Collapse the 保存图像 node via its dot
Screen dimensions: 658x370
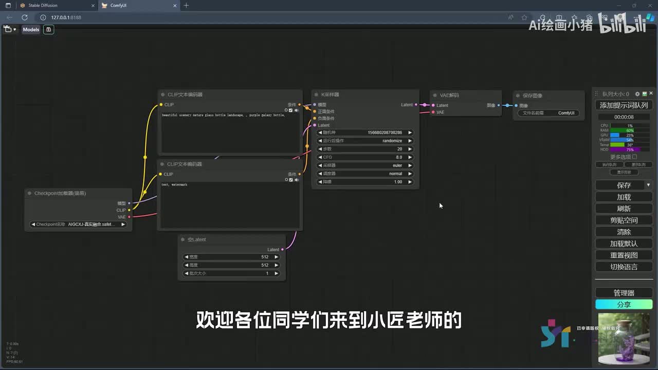[518, 95]
